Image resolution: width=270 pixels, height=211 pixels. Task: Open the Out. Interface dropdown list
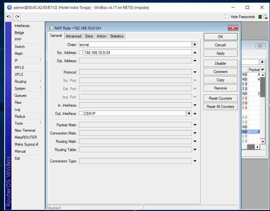189,113
